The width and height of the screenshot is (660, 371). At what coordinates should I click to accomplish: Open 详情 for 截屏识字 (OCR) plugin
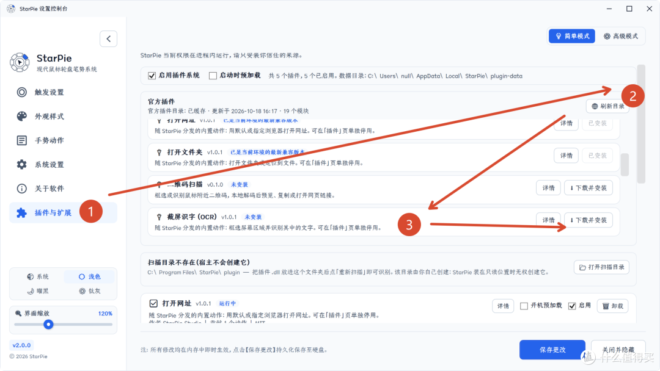tap(548, 220)
